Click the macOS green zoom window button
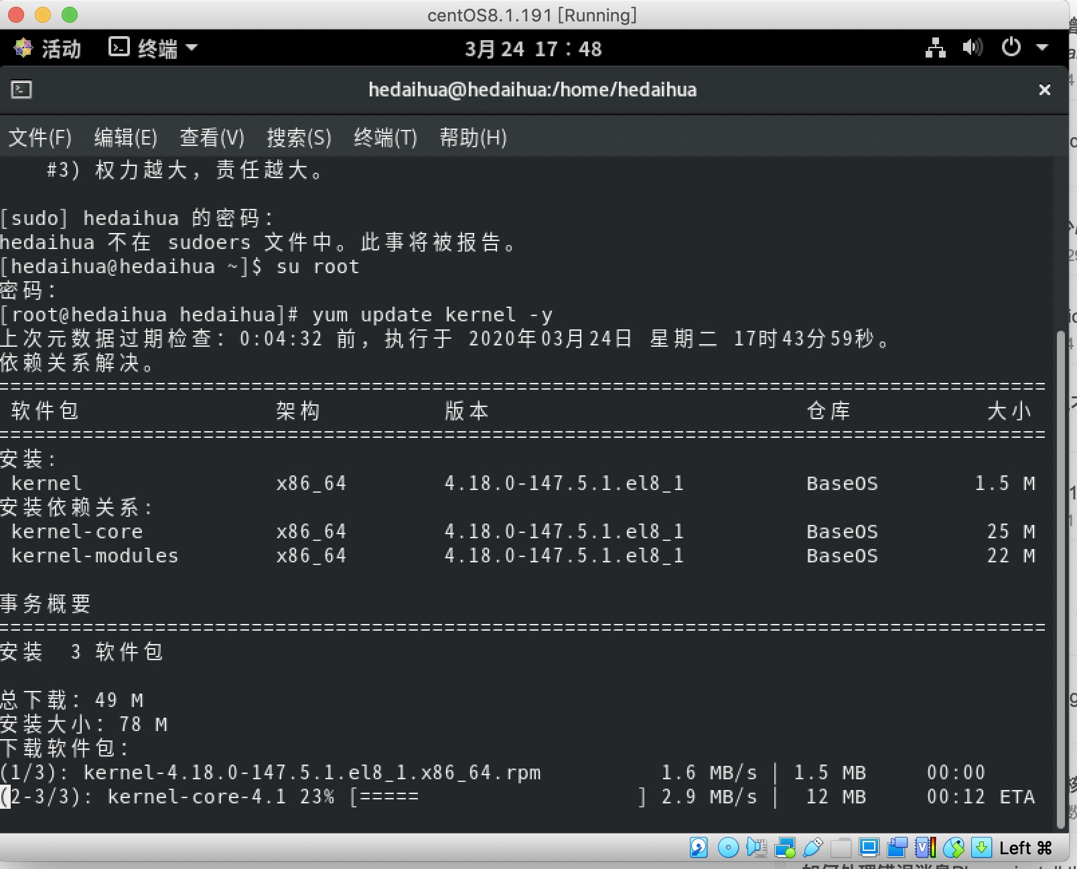 (x=70, y=14)
